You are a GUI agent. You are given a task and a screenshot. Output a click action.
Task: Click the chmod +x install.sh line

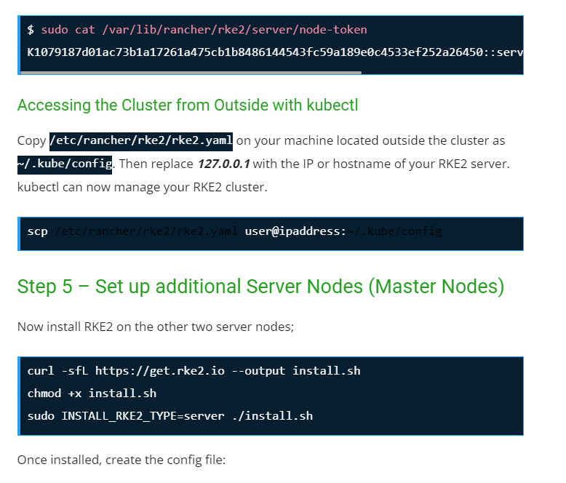[x=92, y=394]
